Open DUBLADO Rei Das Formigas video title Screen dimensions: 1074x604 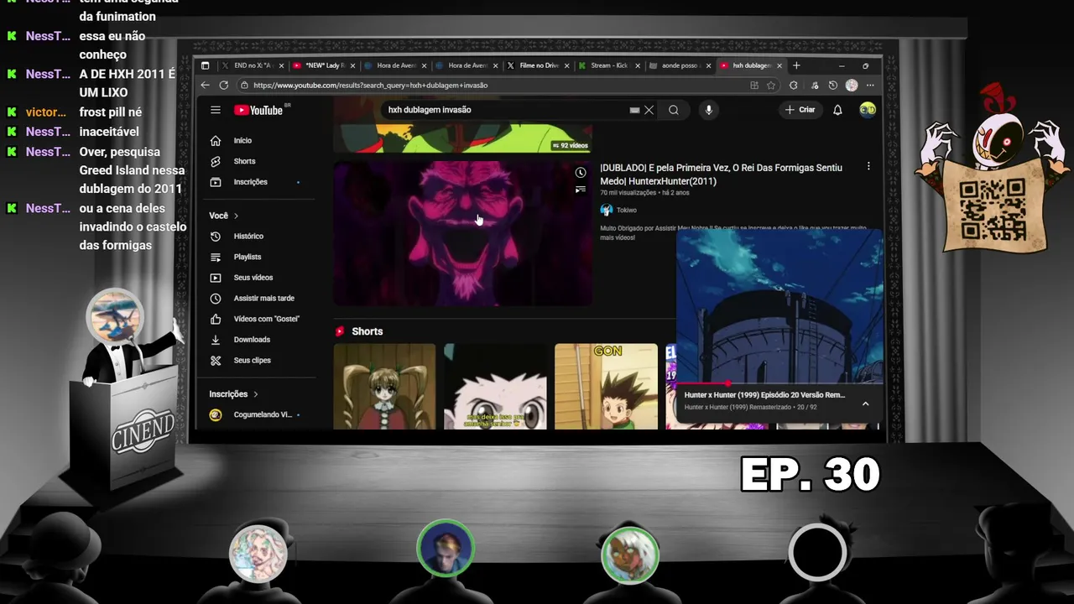[x=721, y=174]
